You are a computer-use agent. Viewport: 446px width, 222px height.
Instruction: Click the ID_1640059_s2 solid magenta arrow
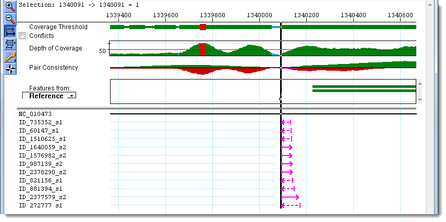pos(287,147)
